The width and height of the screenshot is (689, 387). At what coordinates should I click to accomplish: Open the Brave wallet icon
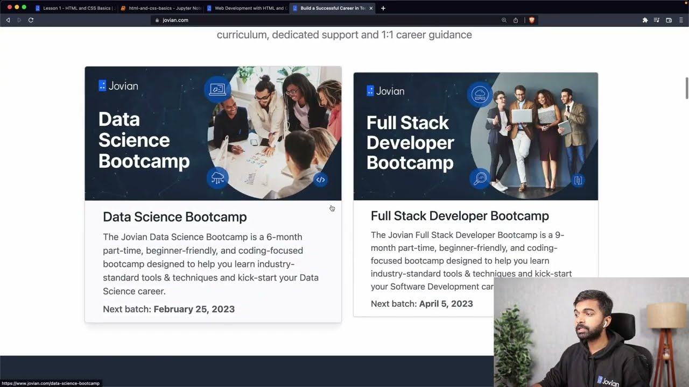point(669,20)
